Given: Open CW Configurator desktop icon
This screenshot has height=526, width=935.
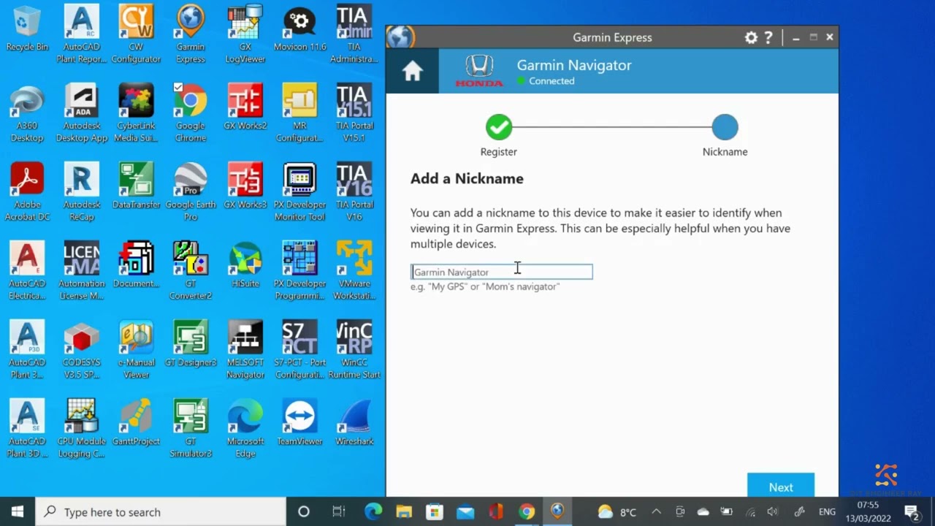Looking at the screenshot, I should point(136,34).
